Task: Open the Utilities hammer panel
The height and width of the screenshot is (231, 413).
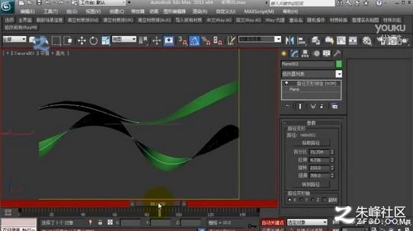Action: 337,54
